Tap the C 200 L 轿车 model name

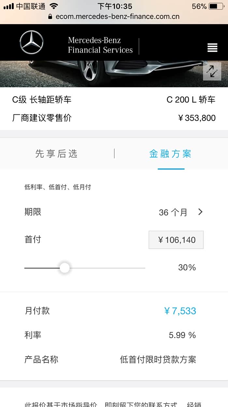tap(191, 100)
